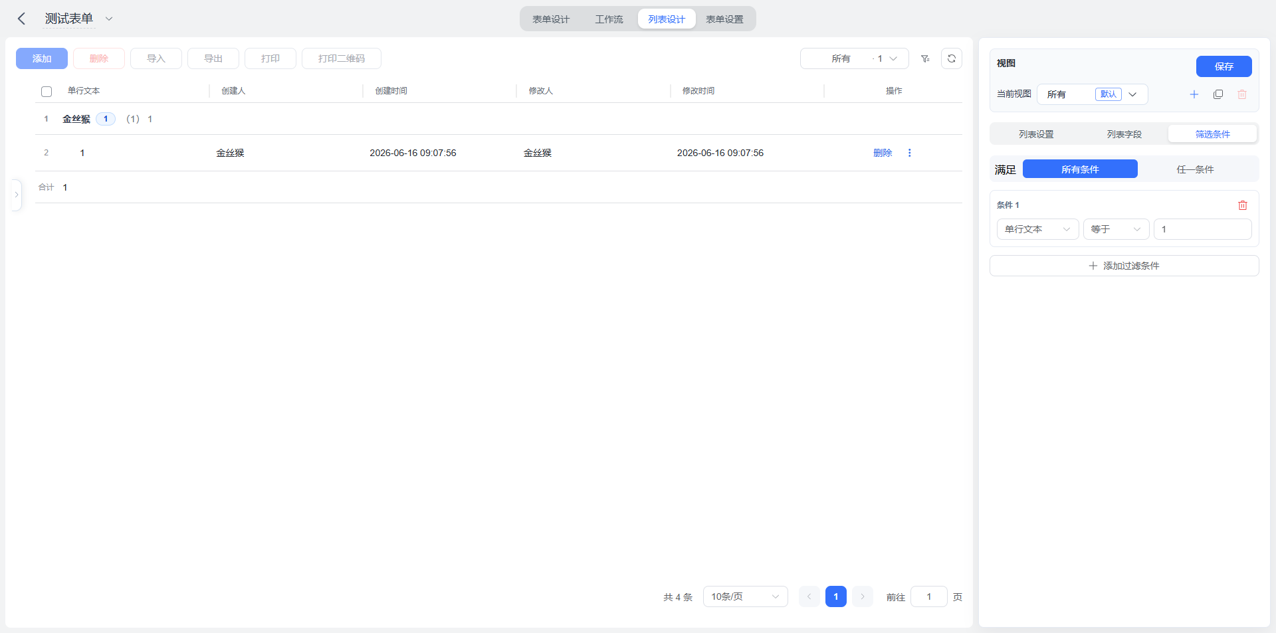Refresh the list with the reload icon
This screenshot has width=1276, height=633.
(952, 58)
